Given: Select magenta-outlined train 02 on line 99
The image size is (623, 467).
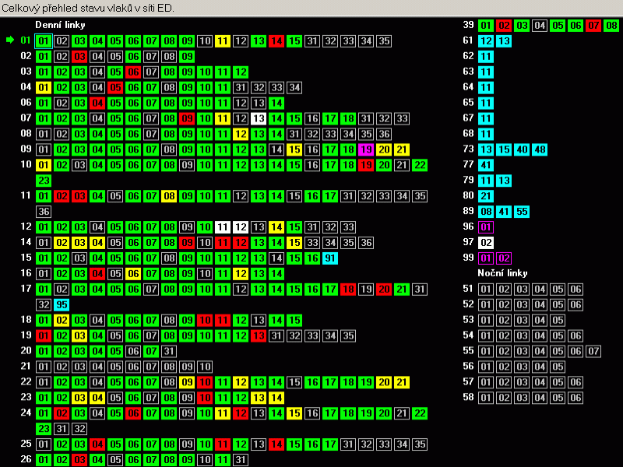Looking at the screenshot, I should (504, 258).
